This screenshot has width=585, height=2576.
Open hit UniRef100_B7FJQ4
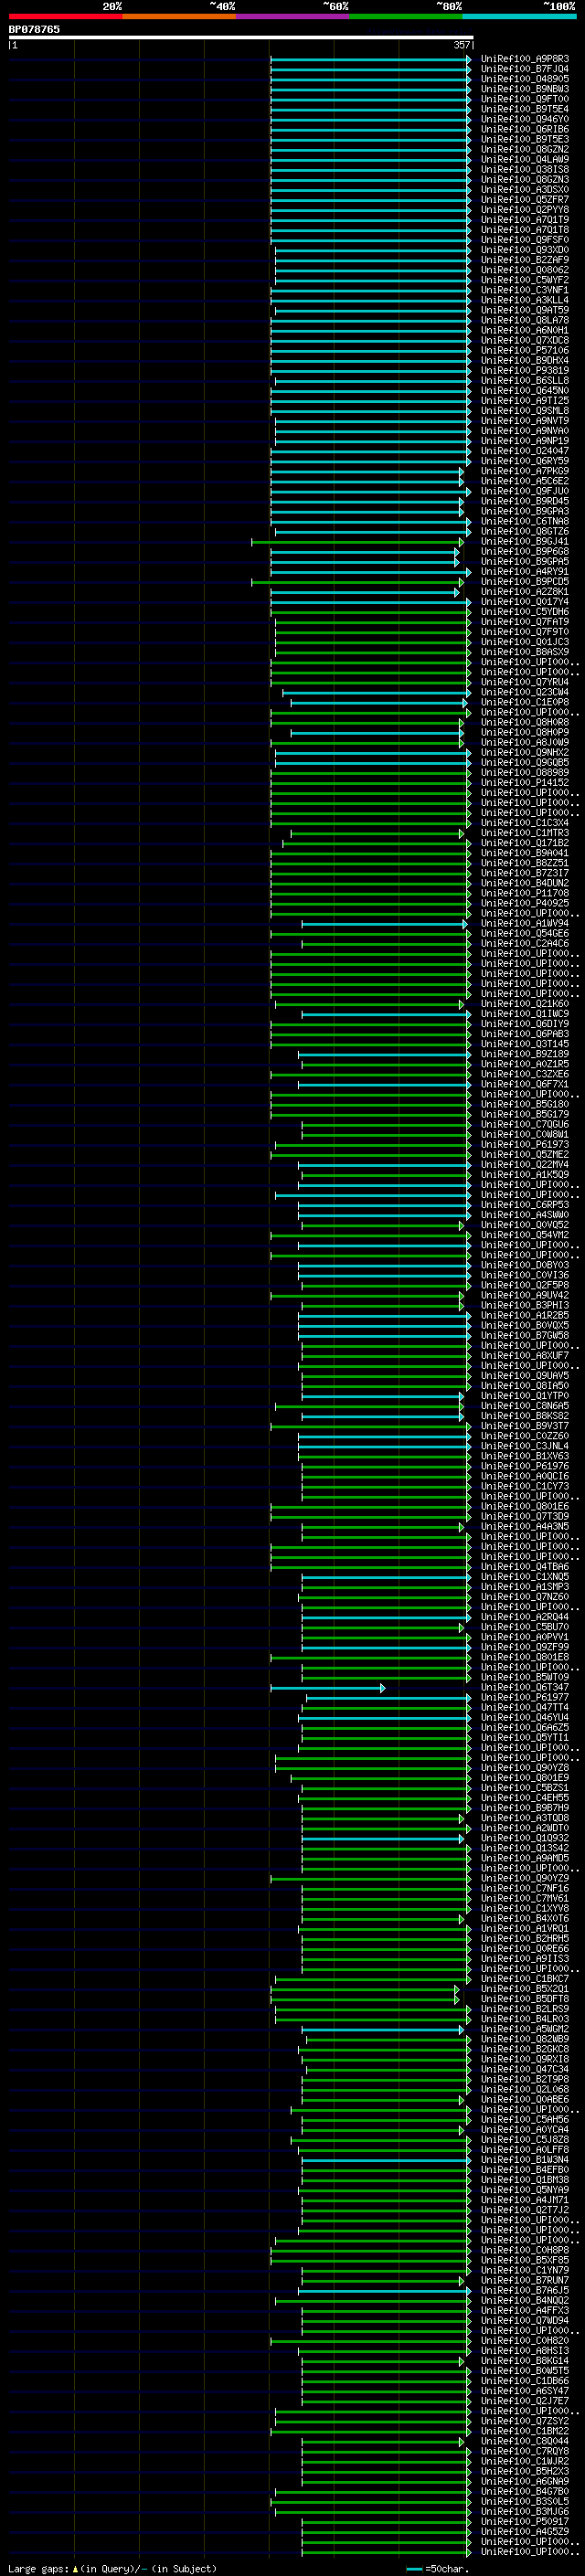[525, 69]
